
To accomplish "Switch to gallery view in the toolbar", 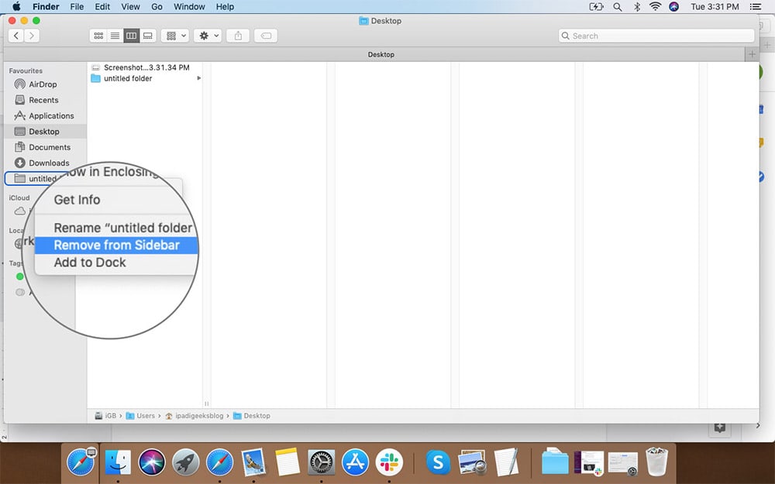I will click(x=148, y=36).
